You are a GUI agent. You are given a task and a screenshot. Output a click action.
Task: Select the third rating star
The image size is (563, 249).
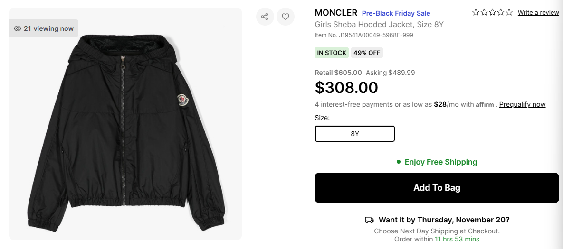(492, 12)
